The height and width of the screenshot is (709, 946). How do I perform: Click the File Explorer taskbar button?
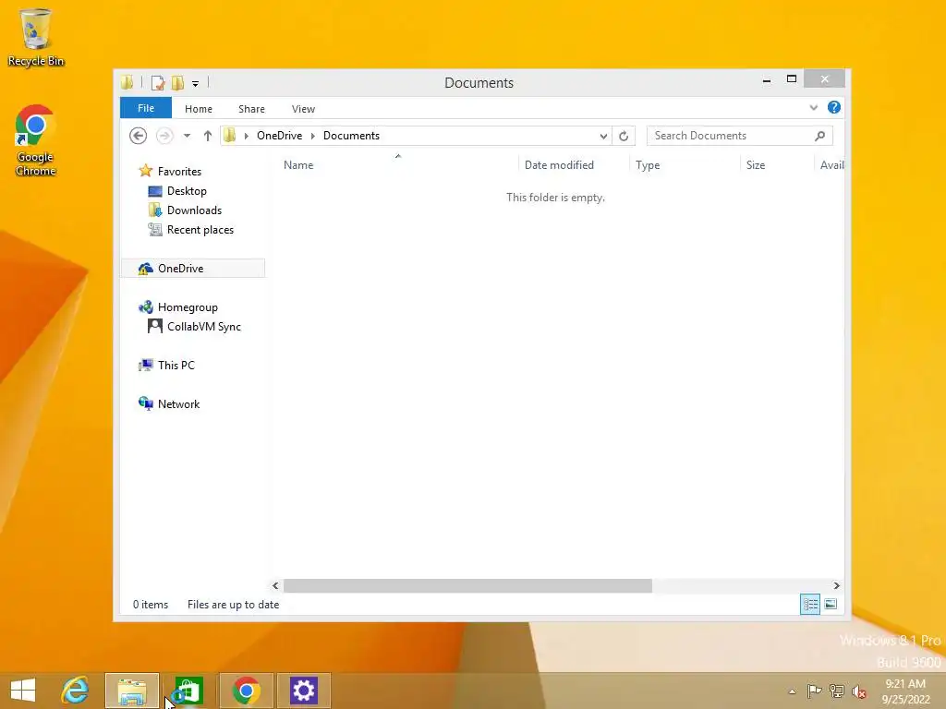(131, 691)
